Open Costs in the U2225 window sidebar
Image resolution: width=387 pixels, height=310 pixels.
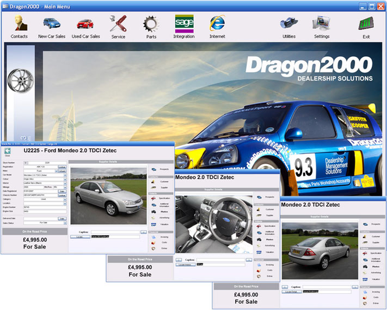161,243
